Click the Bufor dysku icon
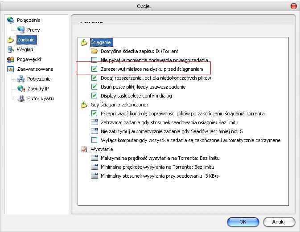 pyautogui.click(x=21, y=98)
